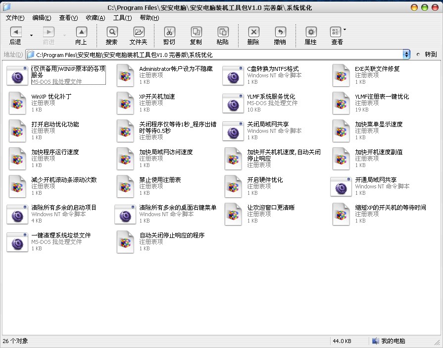
Task: Select the WINXP原本的各项服务 batch file icon
Action: 17,75
